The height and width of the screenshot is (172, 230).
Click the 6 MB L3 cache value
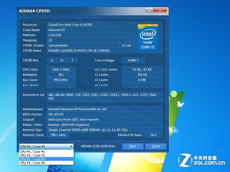click(142, 80)
